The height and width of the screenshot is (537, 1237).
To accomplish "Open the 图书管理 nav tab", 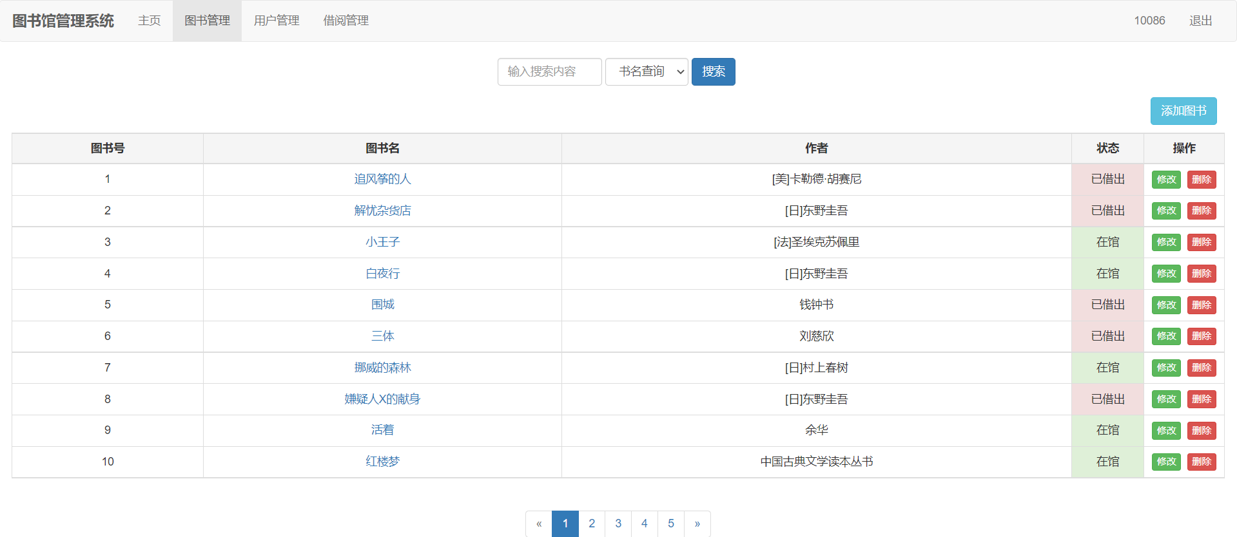I will tap(207, 21).
